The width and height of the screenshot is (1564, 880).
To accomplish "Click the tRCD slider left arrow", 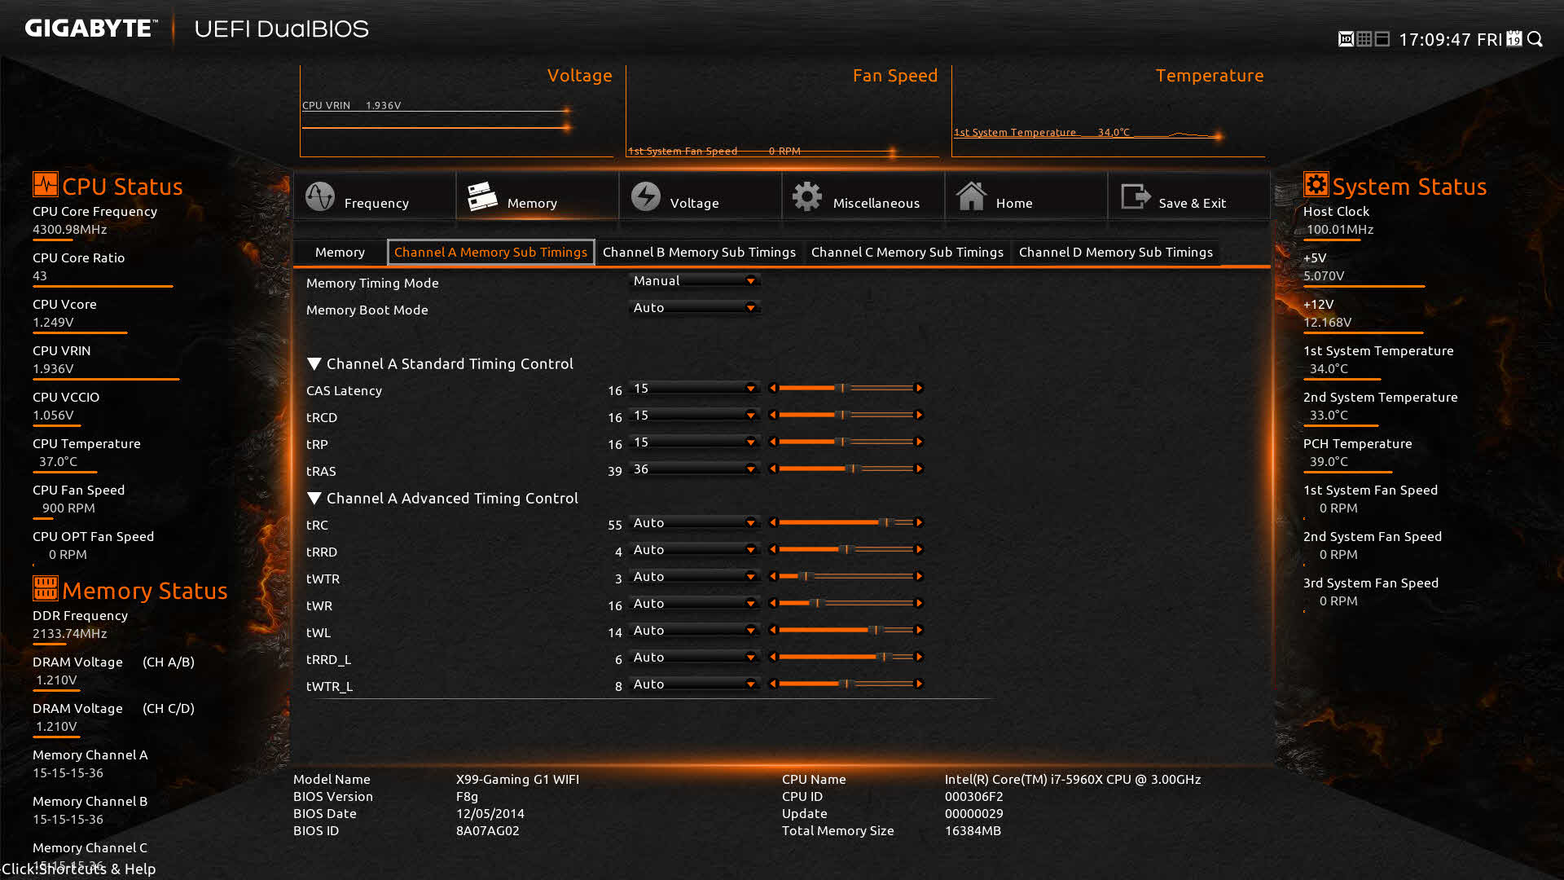I will 773,415.
